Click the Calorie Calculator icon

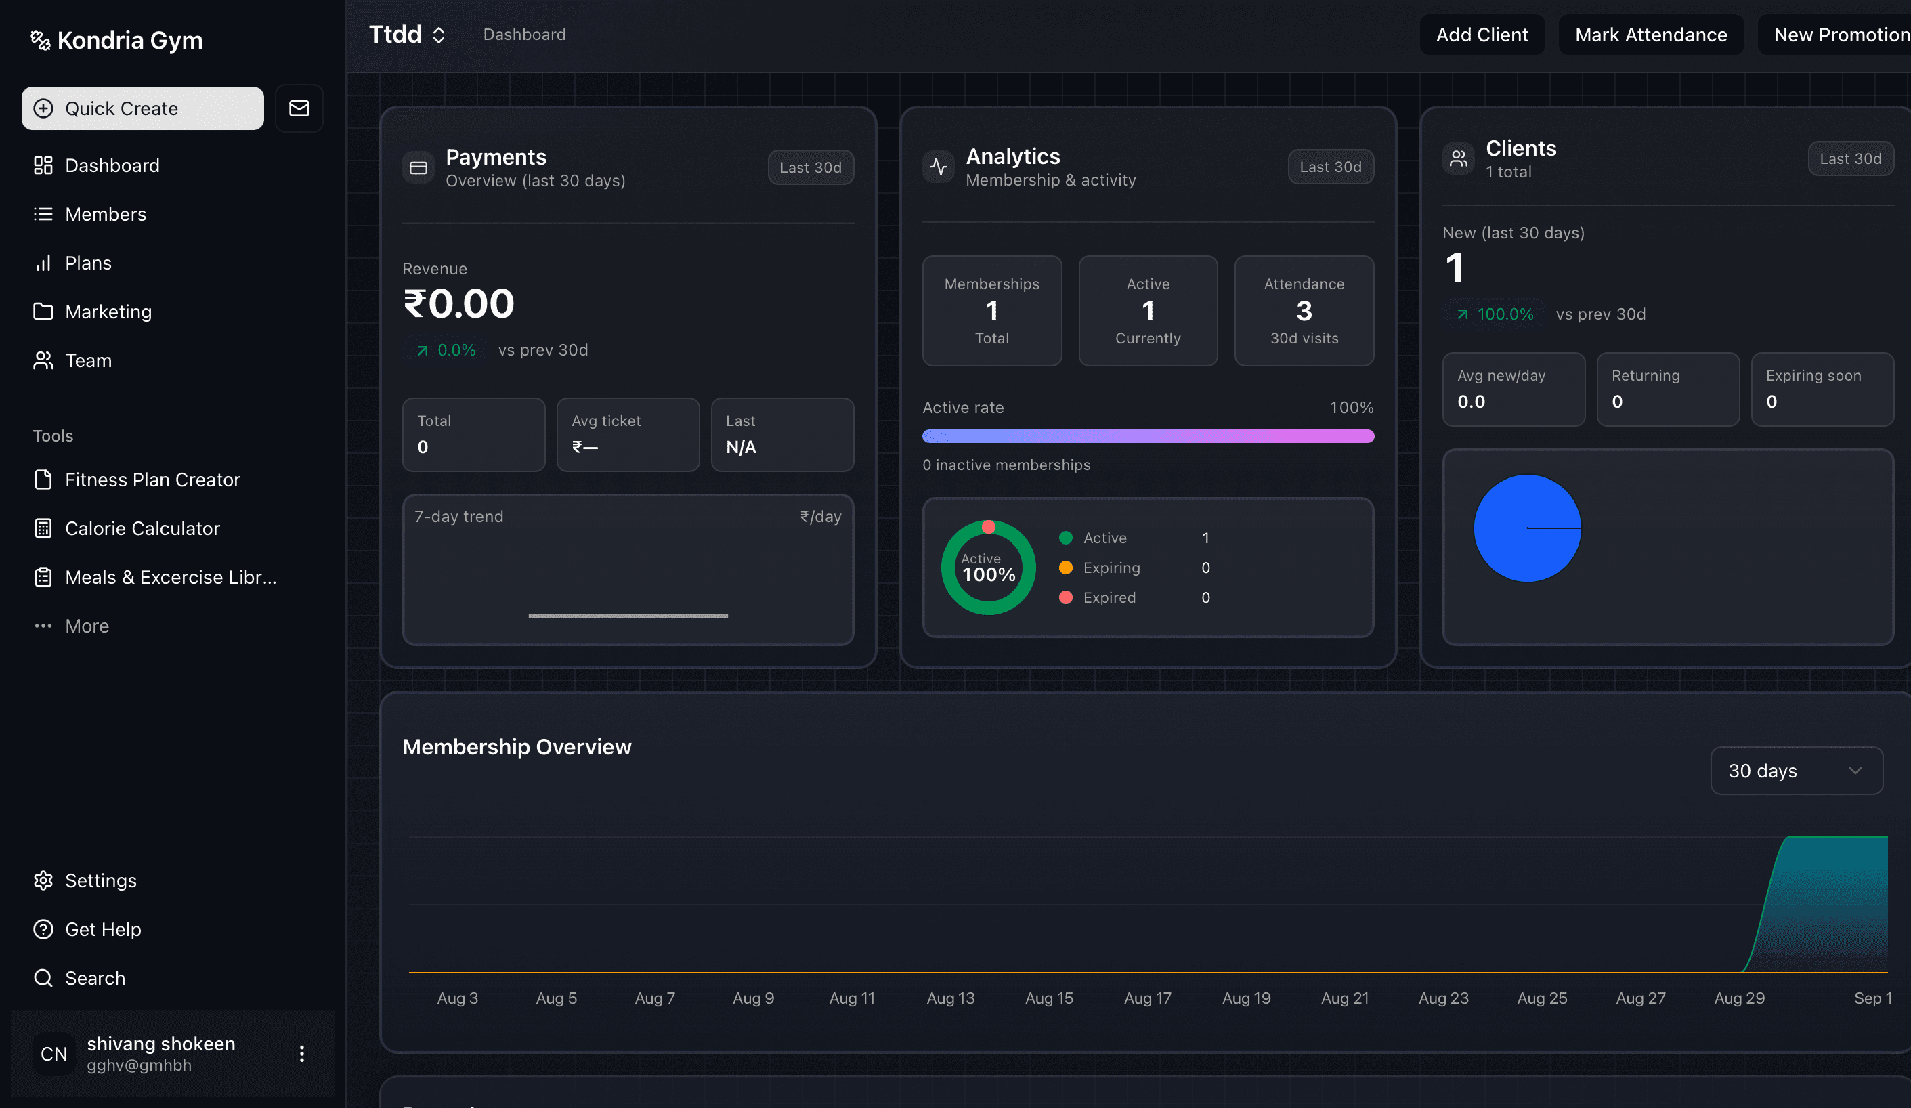[43, 528]
